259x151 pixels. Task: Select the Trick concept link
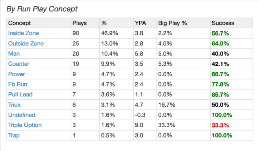[x=15, y=105]
